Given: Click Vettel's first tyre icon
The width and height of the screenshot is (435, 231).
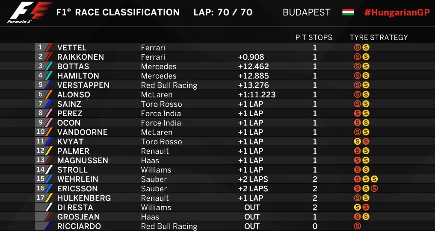Looking at the screenshot, I should pyautogui.click(x=358, y=48).
